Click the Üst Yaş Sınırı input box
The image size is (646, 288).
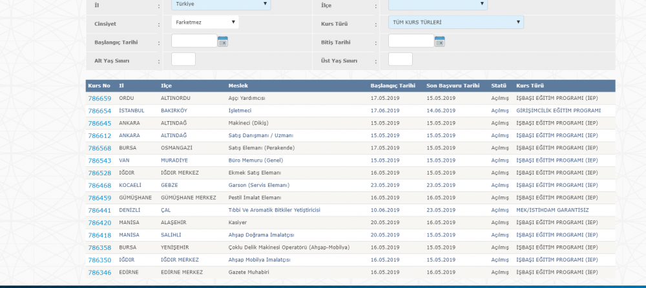point(401,59)
